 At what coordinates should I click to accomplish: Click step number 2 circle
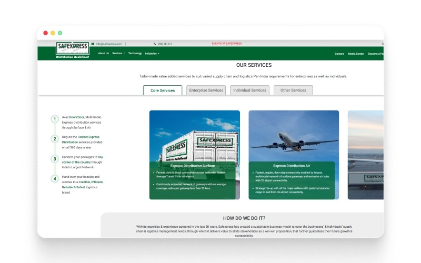(x=55, y=139)
